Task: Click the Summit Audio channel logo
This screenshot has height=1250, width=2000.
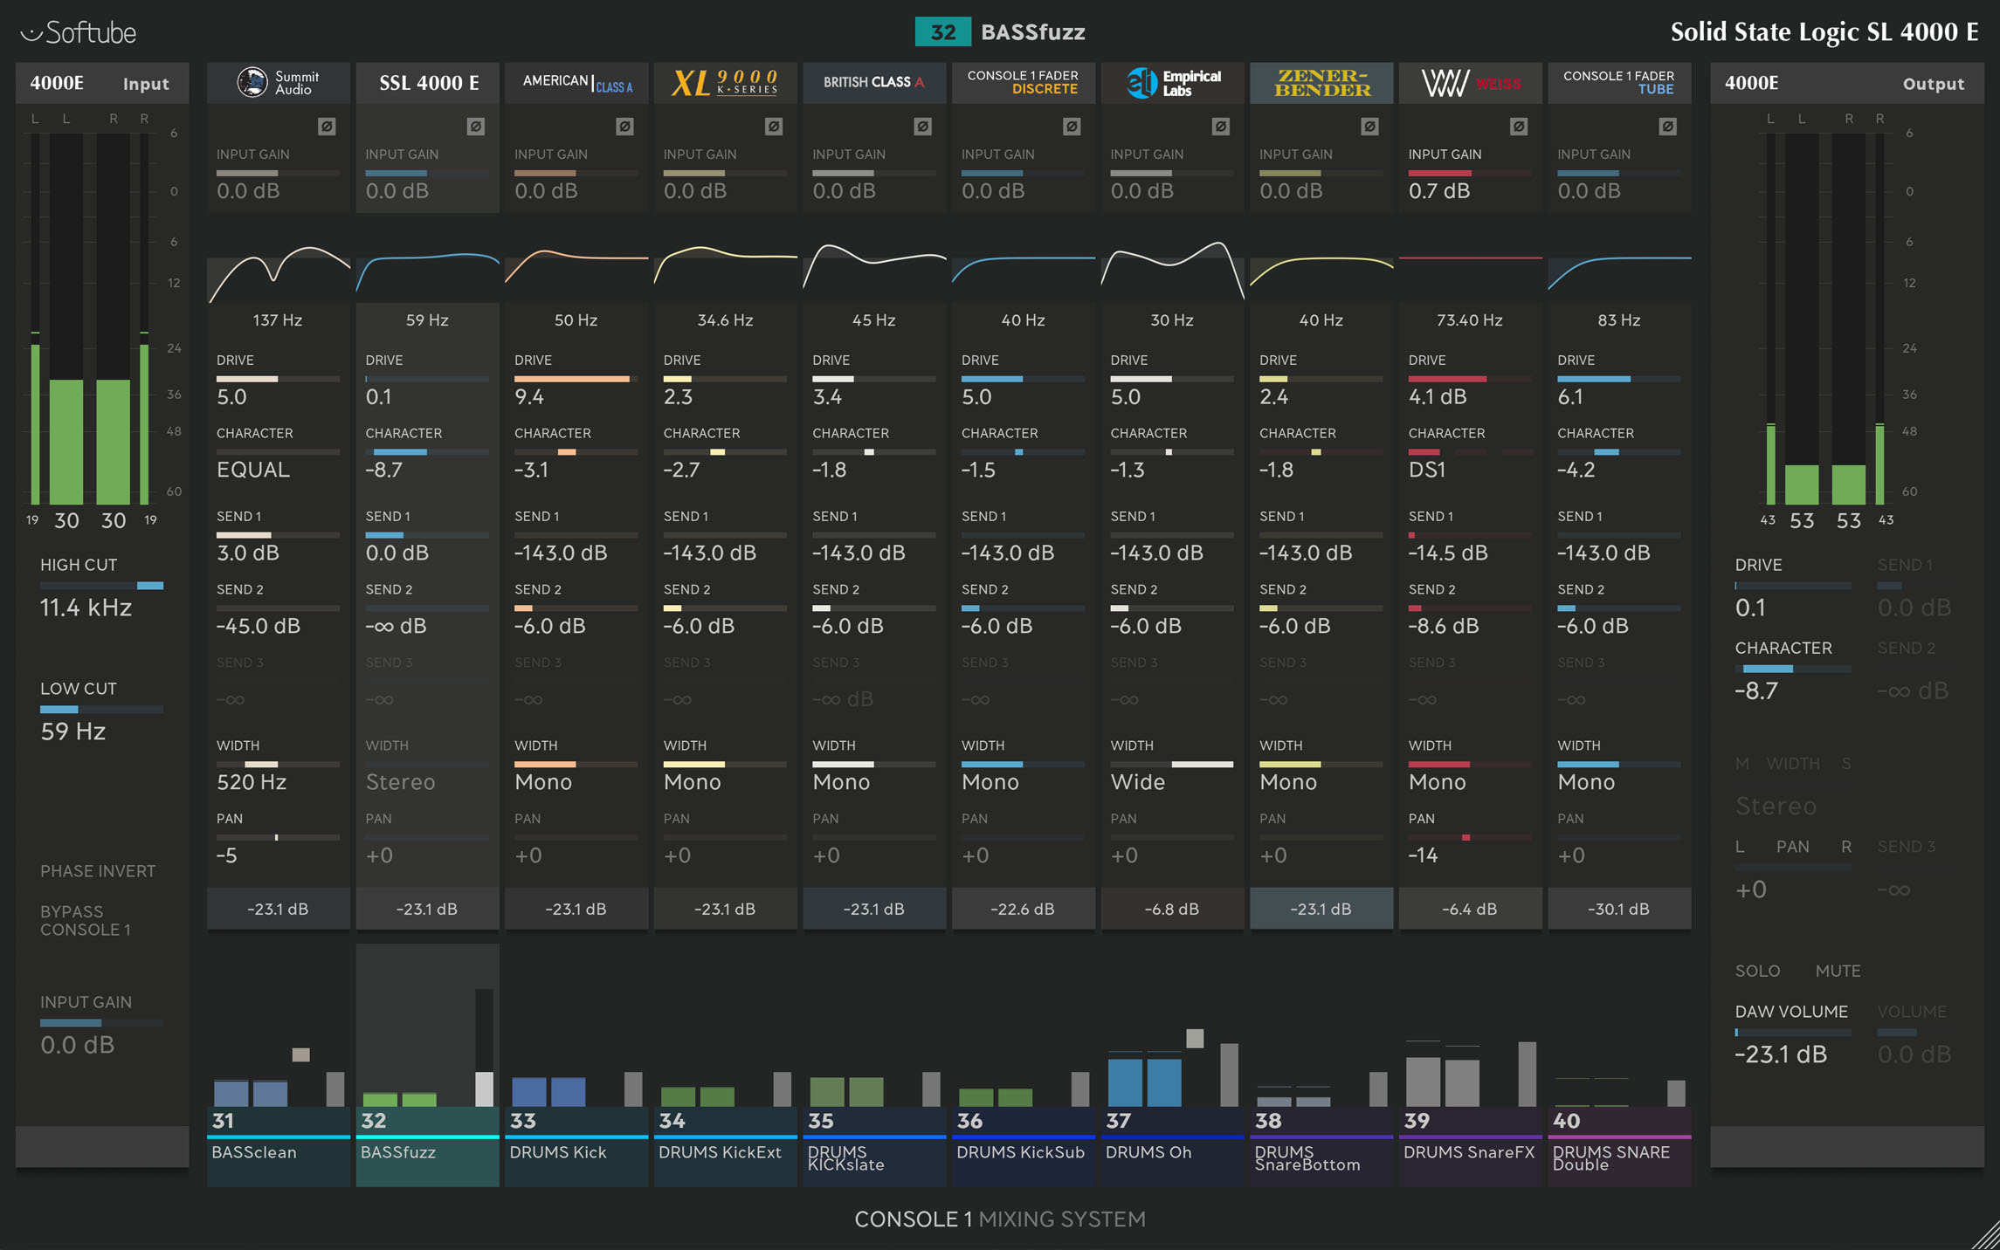Action: click(x=278, y=83)
